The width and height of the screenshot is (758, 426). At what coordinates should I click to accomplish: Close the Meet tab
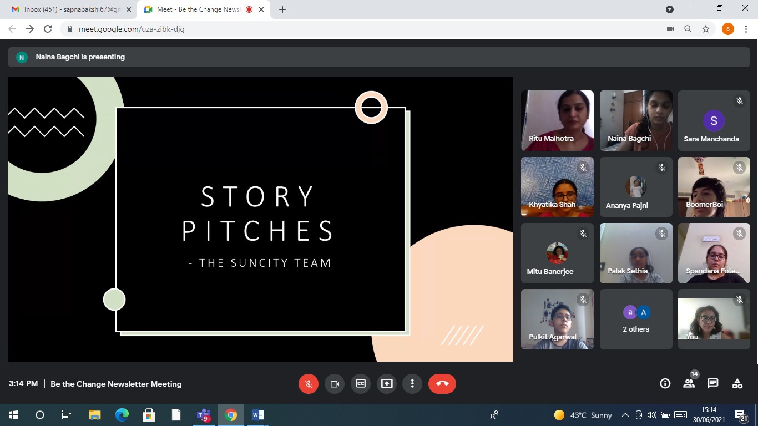coord(261,9)
